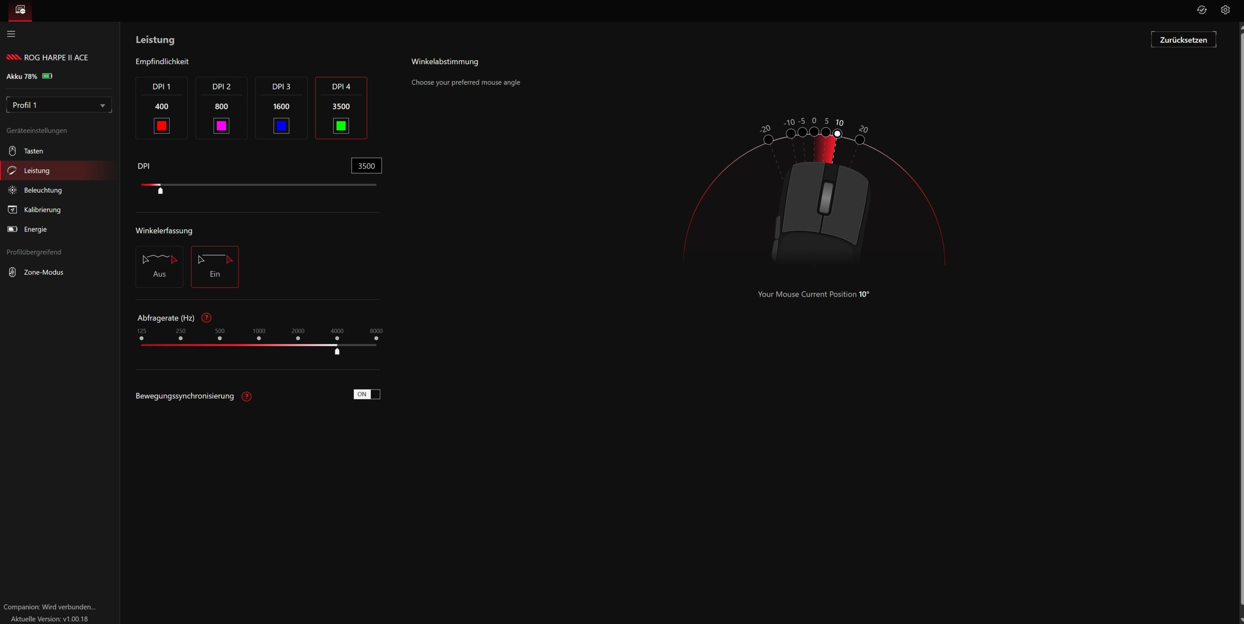Set Winkelerfassung to Aus

coord(159,266)
